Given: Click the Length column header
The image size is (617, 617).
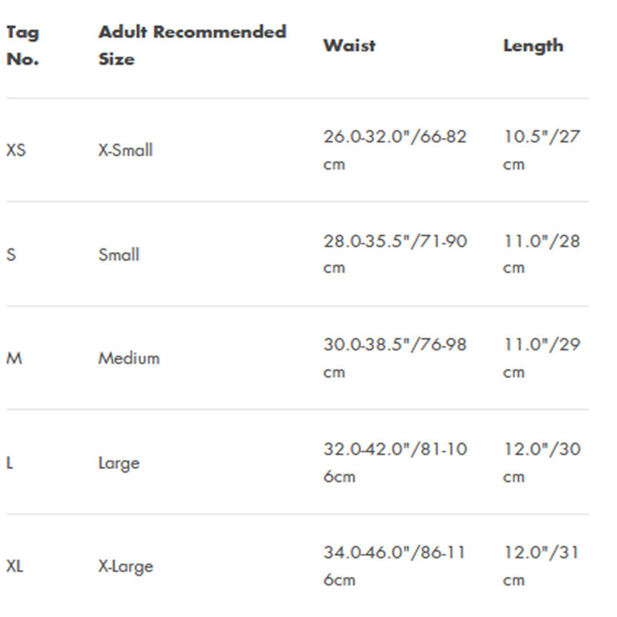Looking at the screenshot, I should 533,46.
